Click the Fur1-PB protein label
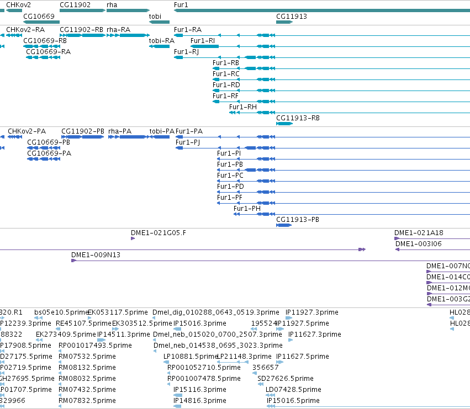The image size is (470, 409). [230, 164]
